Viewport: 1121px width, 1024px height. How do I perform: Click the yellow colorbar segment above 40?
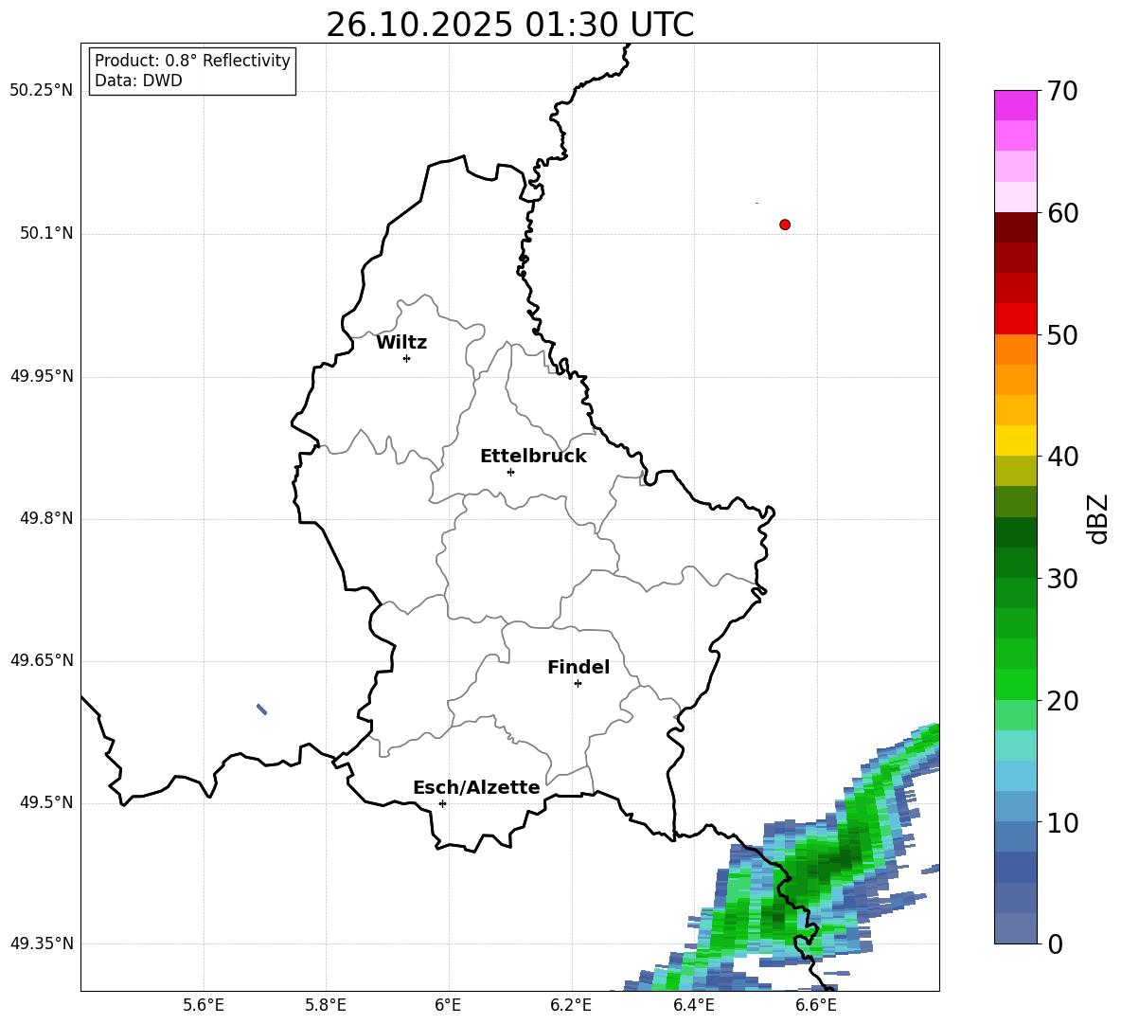click(x=1015, y=440)
